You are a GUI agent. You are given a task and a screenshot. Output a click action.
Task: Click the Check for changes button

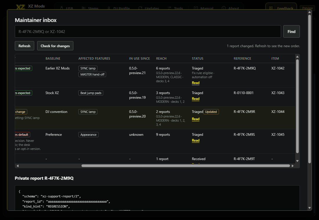pyautogui.click(x=55, y=46)
